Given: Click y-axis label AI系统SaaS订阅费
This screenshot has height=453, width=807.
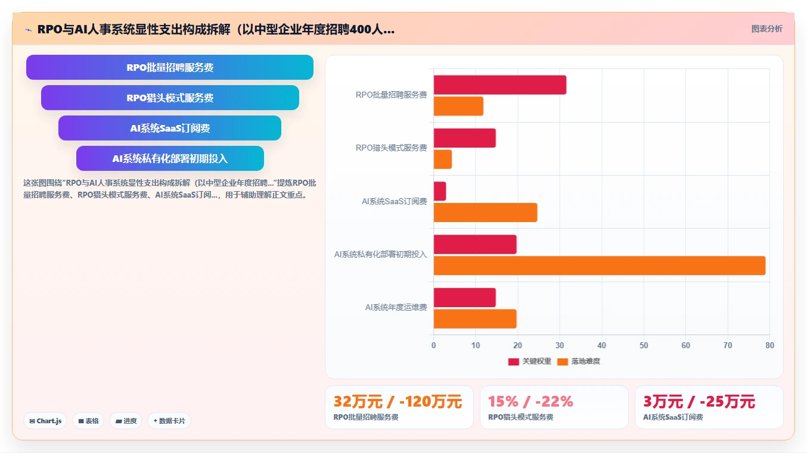Looking at the screenshot, I should 394,201.
